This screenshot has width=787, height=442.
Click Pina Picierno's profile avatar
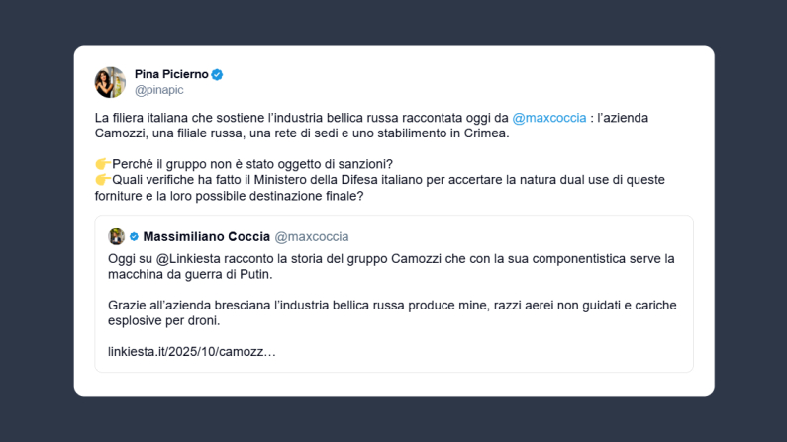coord(110,82)
